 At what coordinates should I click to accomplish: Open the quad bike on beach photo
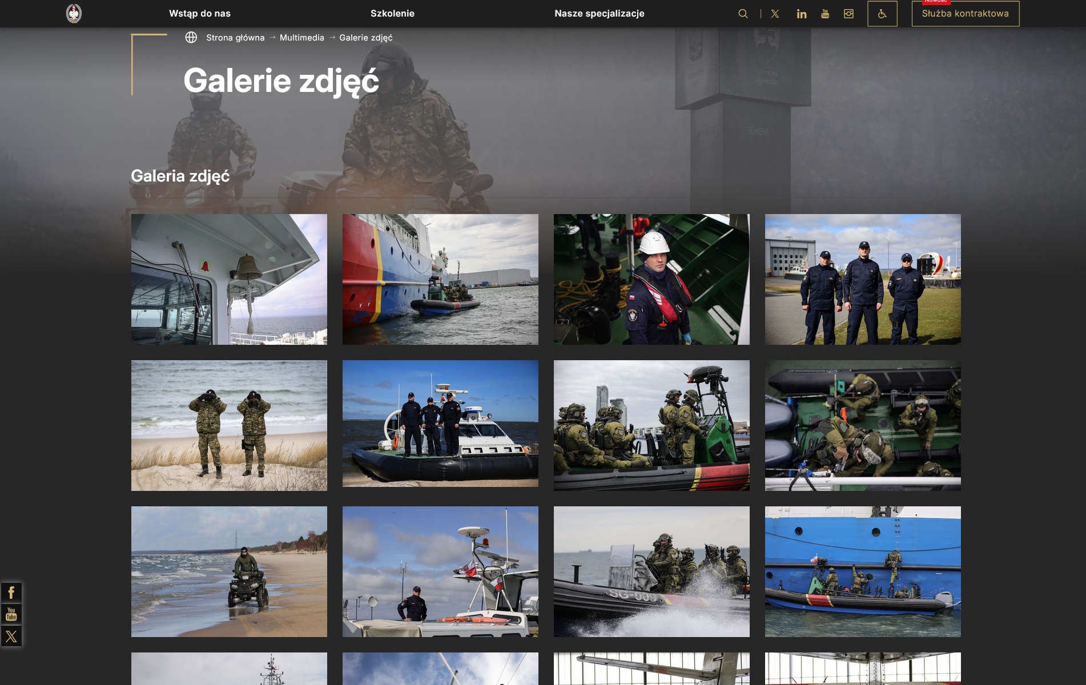[229, 571]
